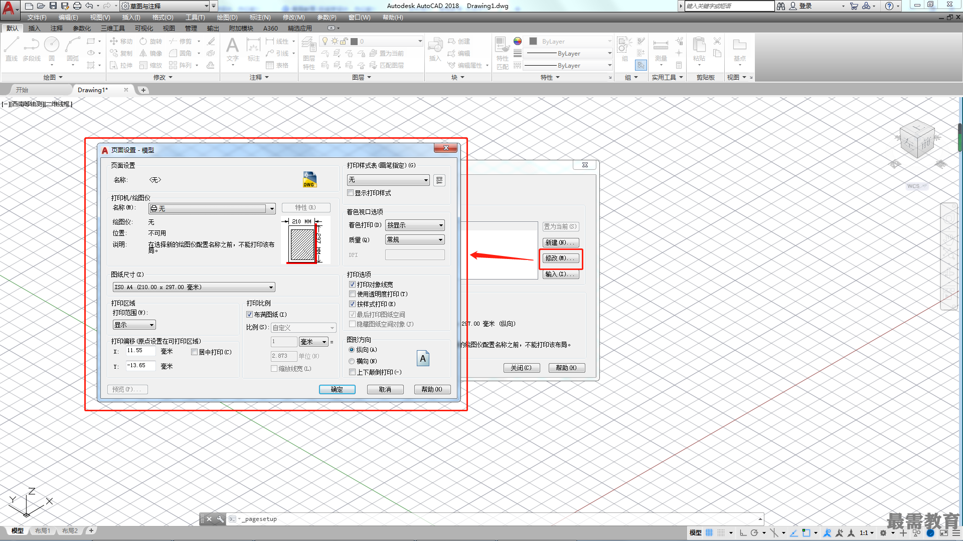Image resolution: width=963 pixels, height=541 pixels.
Task: Switch to the 布局1 layout tab
Action: [43, 531]
